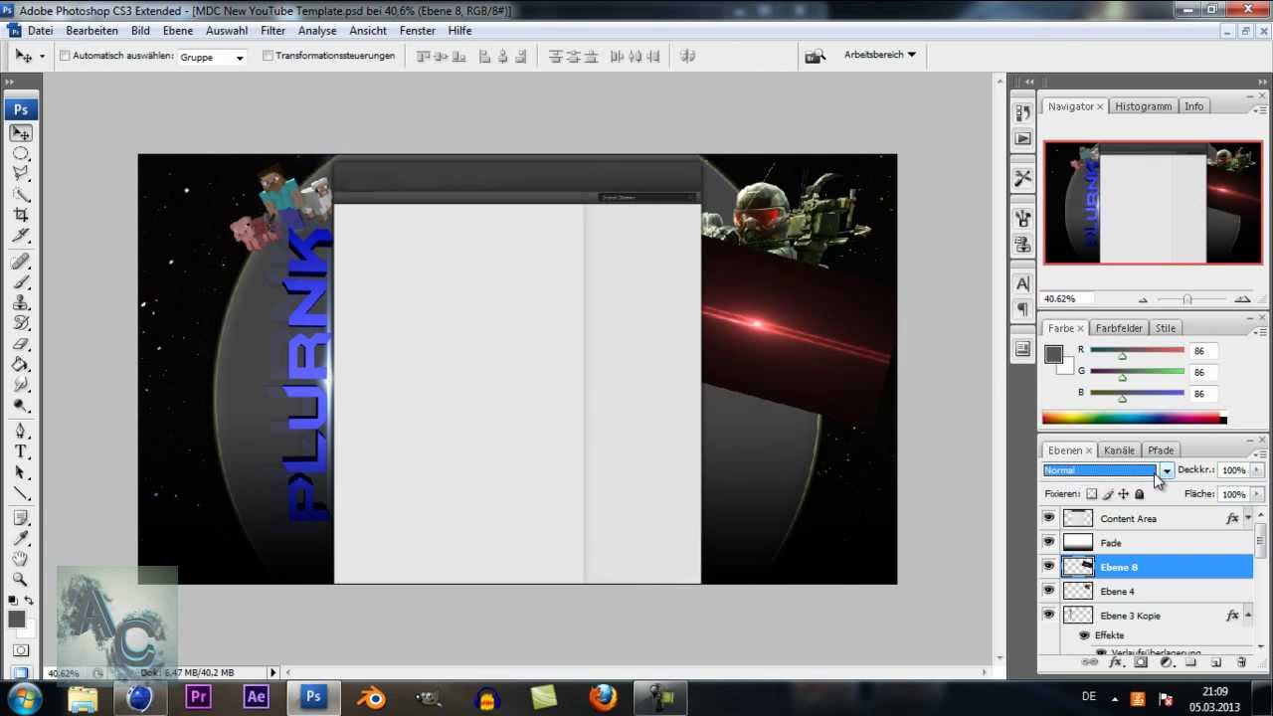This screenshot has width=1273, height=716.
Task: Click the R value field showing 86
Action: (x=1203, y=351)
